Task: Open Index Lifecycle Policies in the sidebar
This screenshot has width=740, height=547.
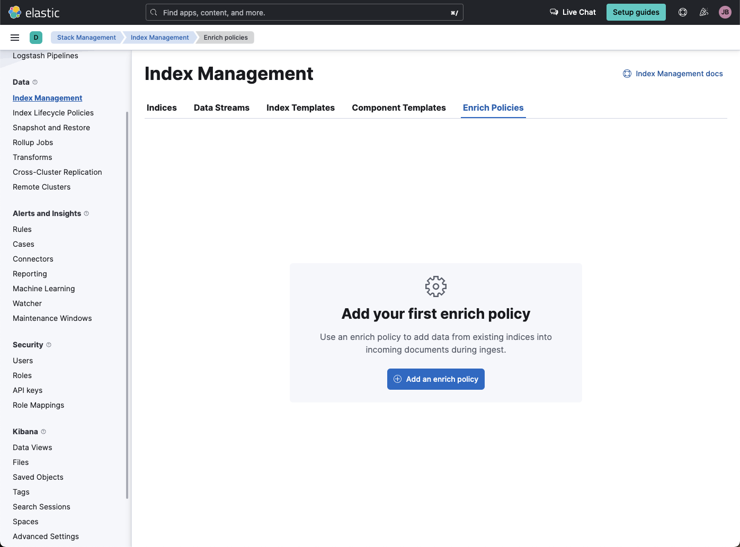Action: click(x=53, y=113)
